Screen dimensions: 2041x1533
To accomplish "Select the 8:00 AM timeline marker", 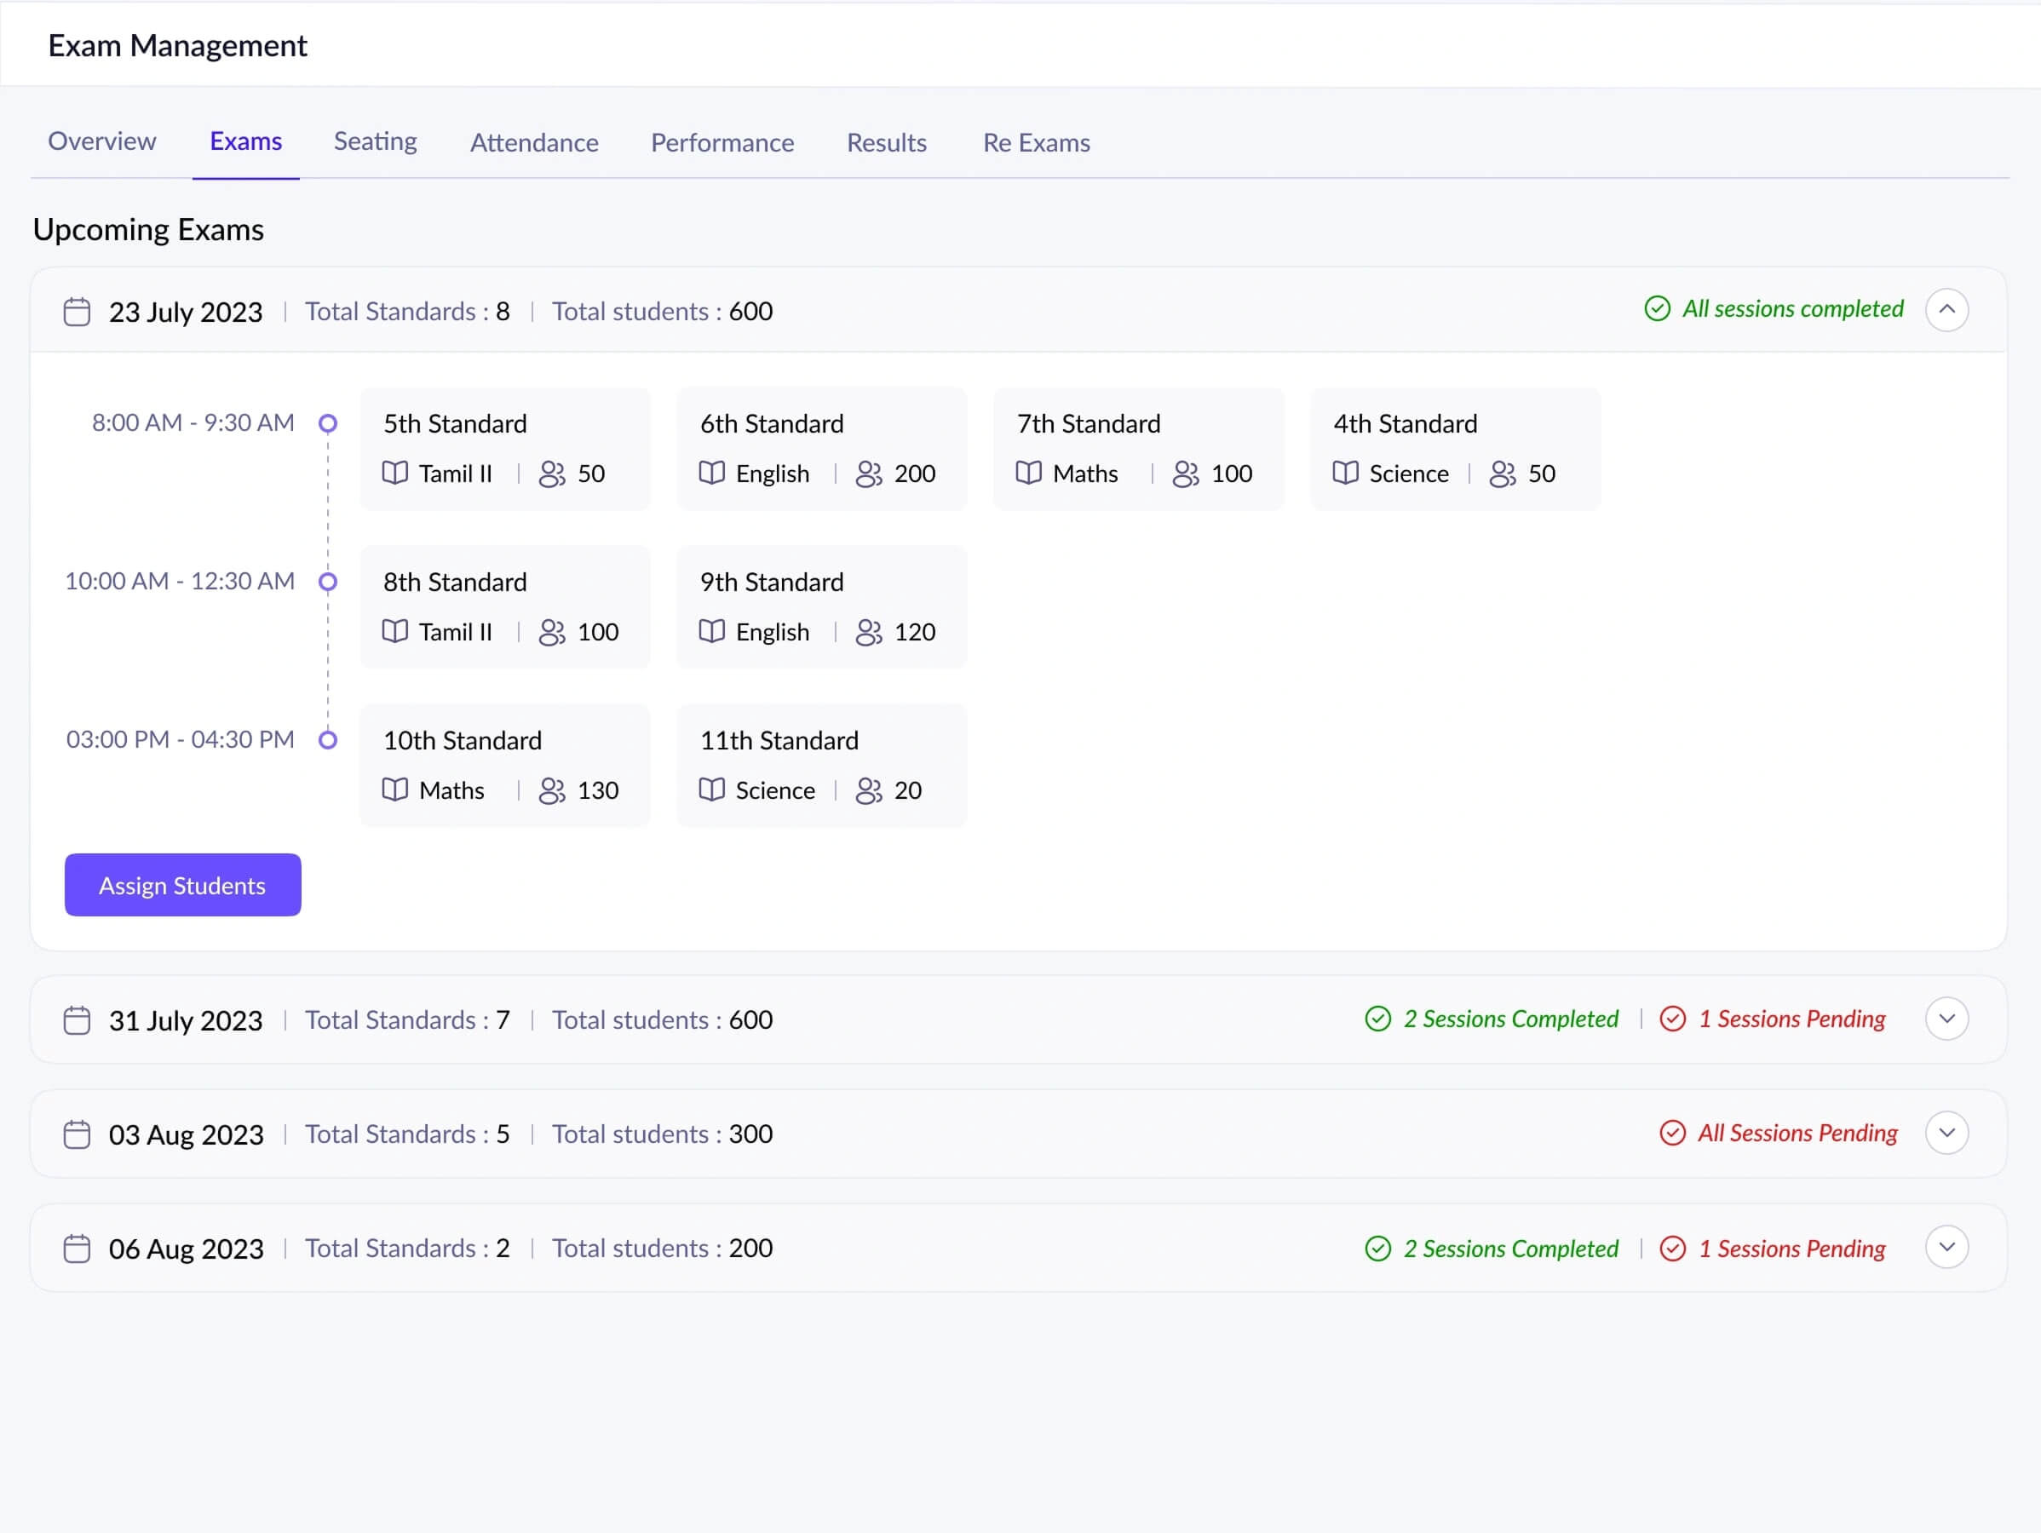I will click(x=328, y=423).
